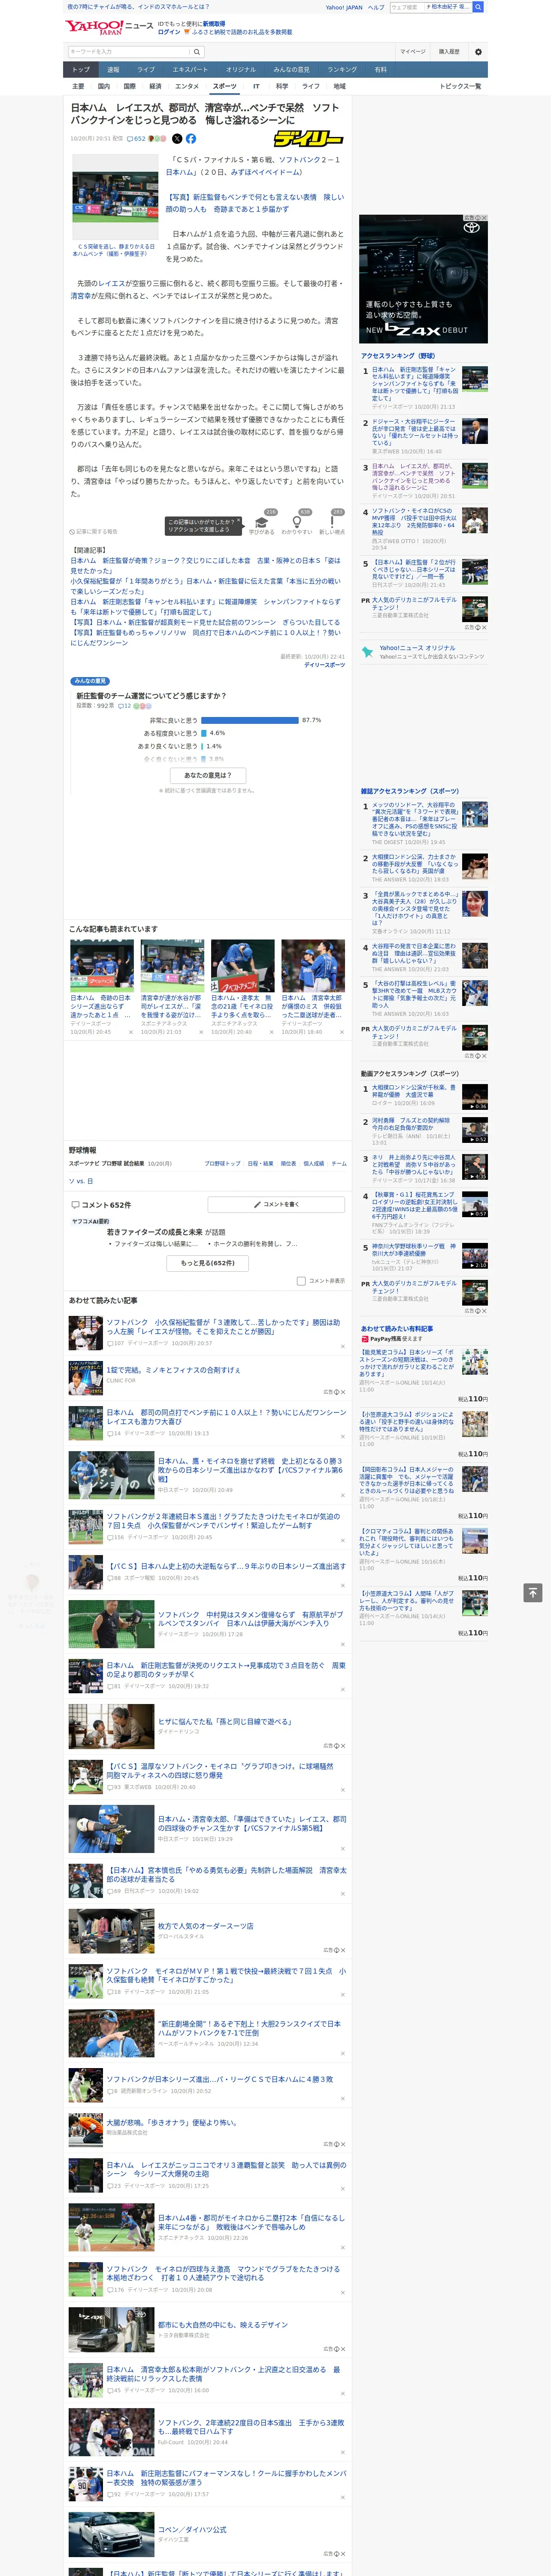Viewport: 551px width, 2576px height.
Task: Choose the 国際 category
Action: click(x=130, y=86)
